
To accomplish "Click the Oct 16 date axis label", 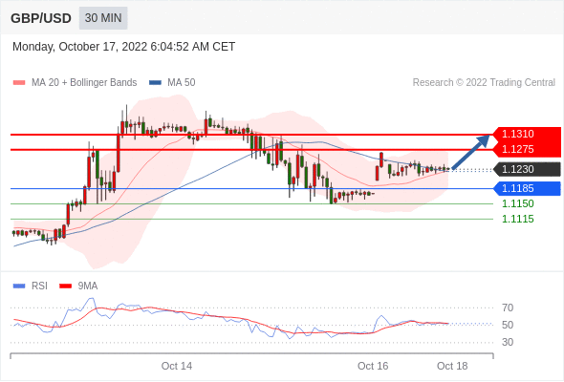I will click(373, 366).
